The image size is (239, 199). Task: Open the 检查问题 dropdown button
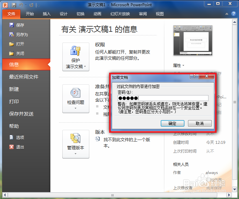point(76,99)
